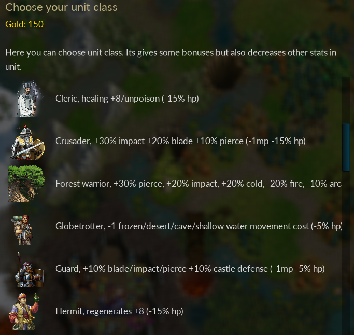Click the blue scrollbar thumb

[x=346, y=147]
